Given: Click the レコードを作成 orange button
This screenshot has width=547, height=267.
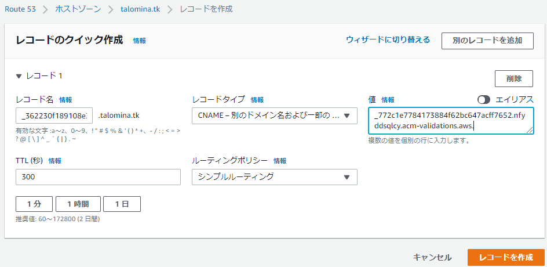Looking at the screenshot, I should [506, 258].
